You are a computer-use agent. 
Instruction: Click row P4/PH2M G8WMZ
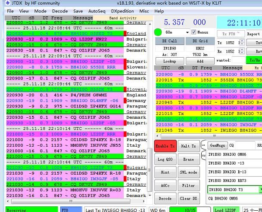click(65, 95)
